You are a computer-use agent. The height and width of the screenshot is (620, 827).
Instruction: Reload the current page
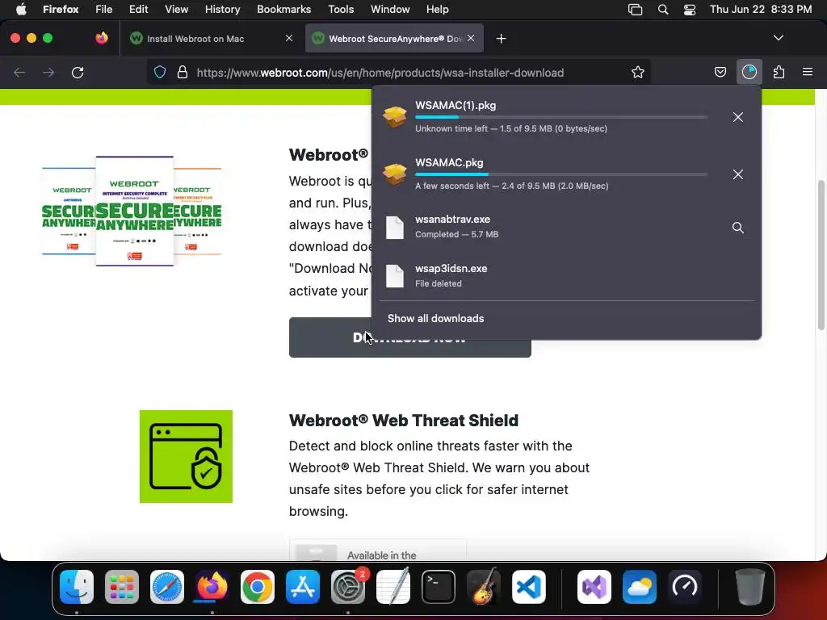point(78,72)
